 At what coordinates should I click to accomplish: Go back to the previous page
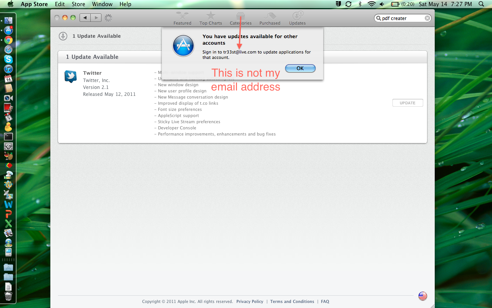tap(85, 18)
